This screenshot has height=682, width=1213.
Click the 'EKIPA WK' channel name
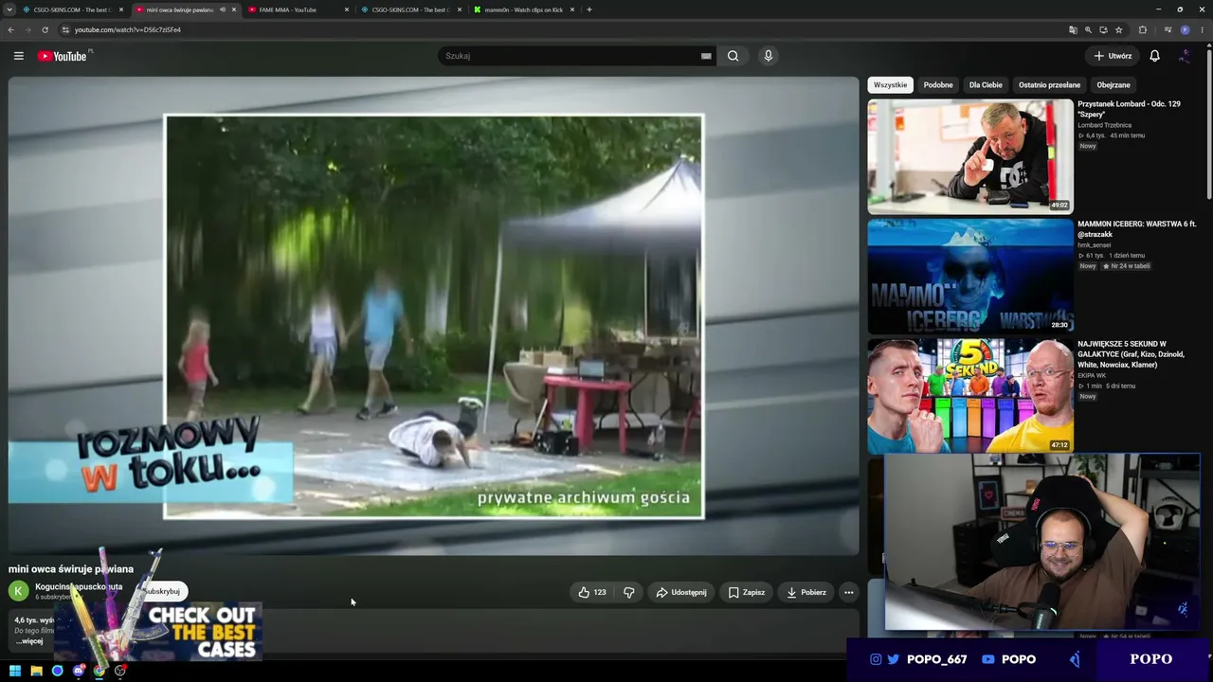[1092, 376]
